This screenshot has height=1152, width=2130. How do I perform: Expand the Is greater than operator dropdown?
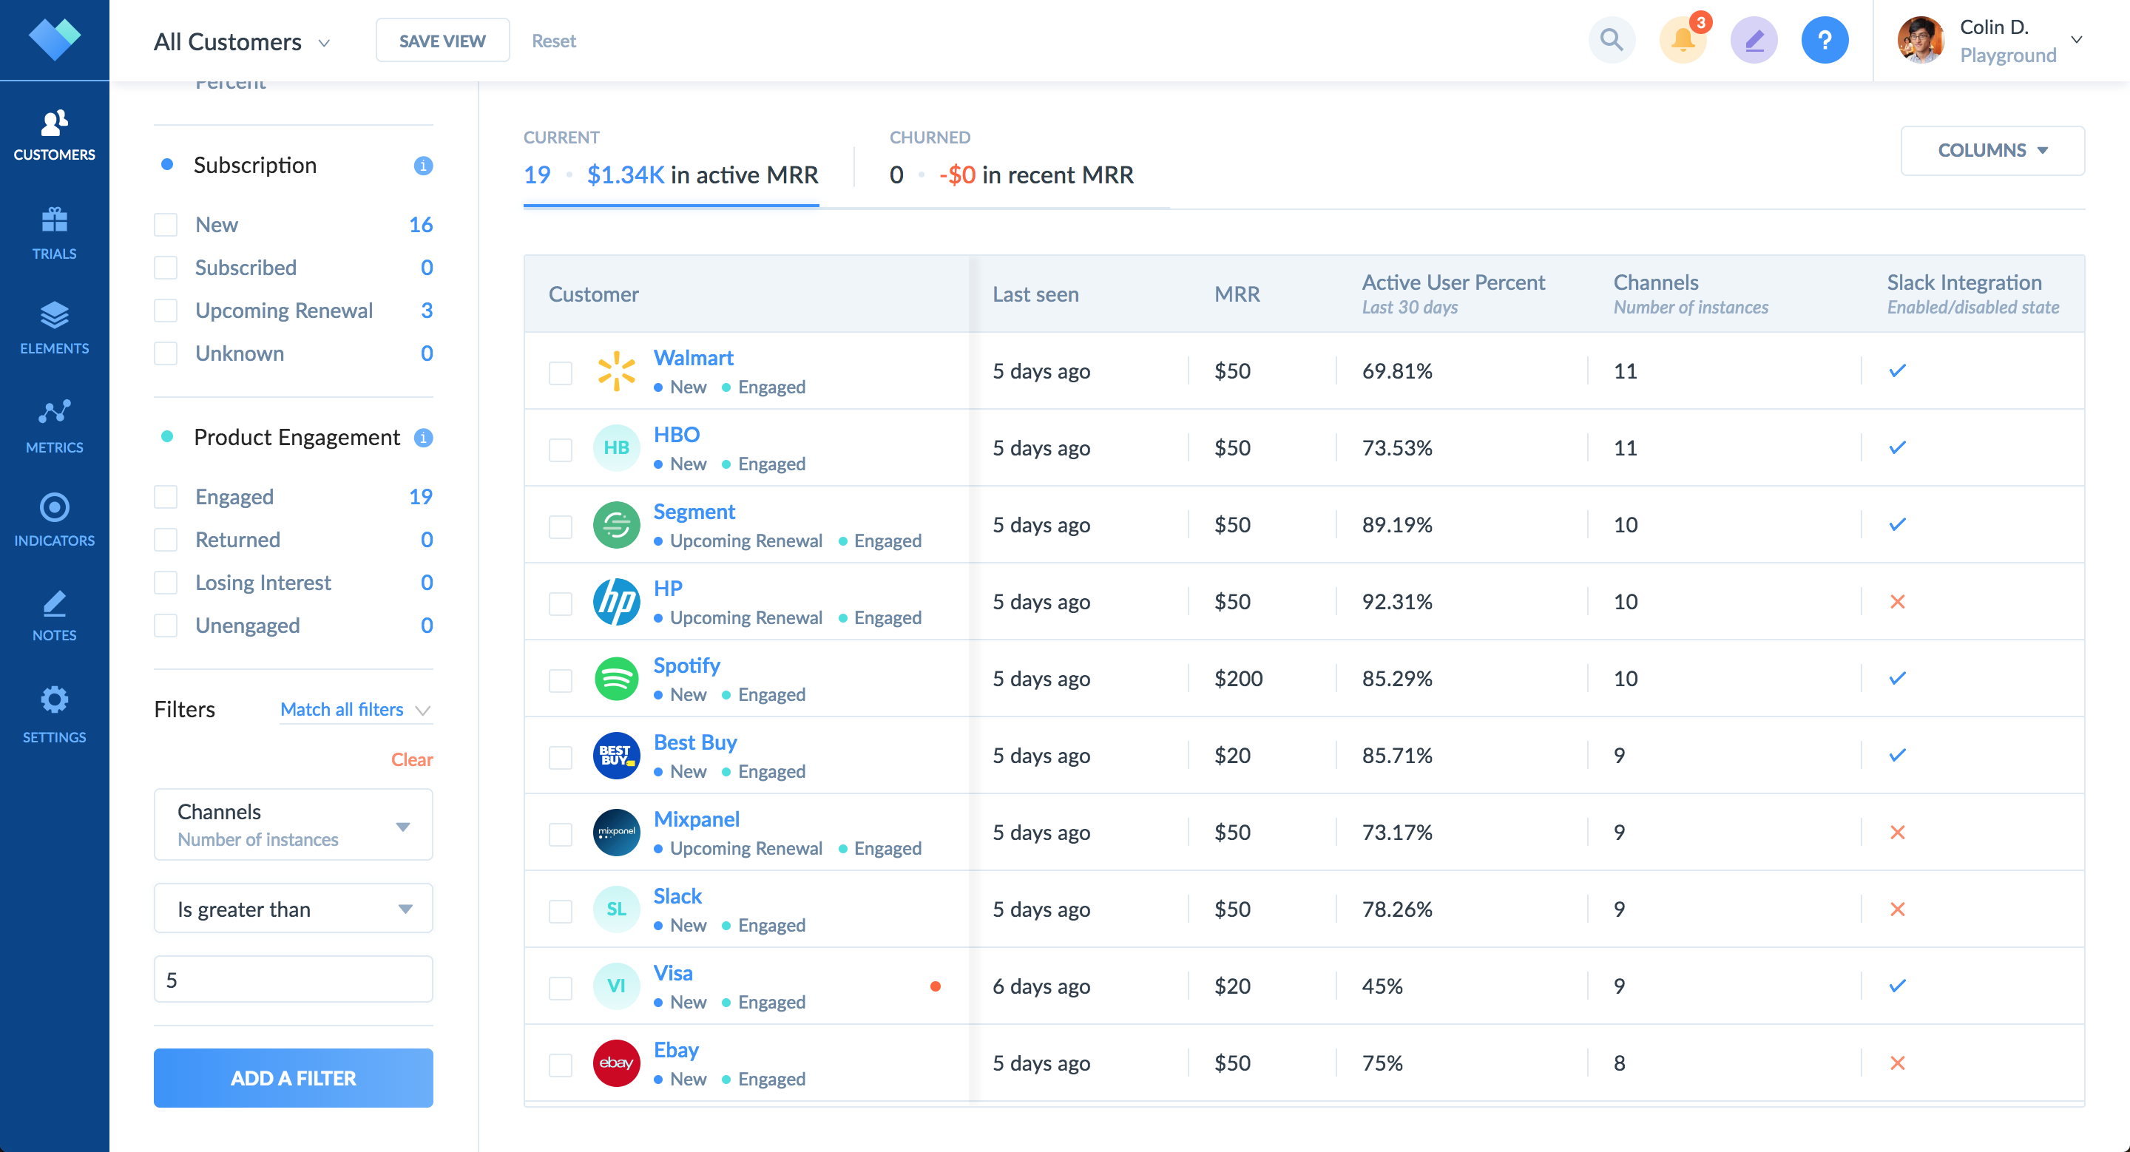(293, 909)
